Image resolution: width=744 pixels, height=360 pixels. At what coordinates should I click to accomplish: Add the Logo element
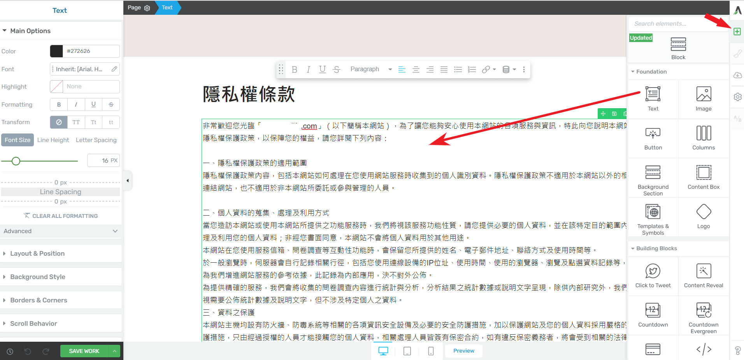tap(704, 217)
